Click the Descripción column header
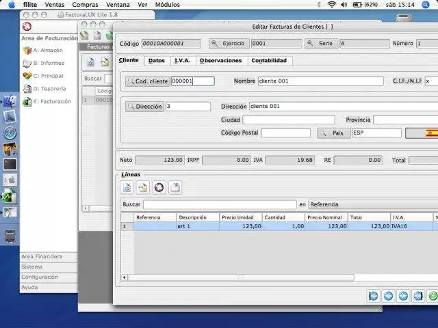The height and width of the screenshot is (328, 438). tap(198, 217)
